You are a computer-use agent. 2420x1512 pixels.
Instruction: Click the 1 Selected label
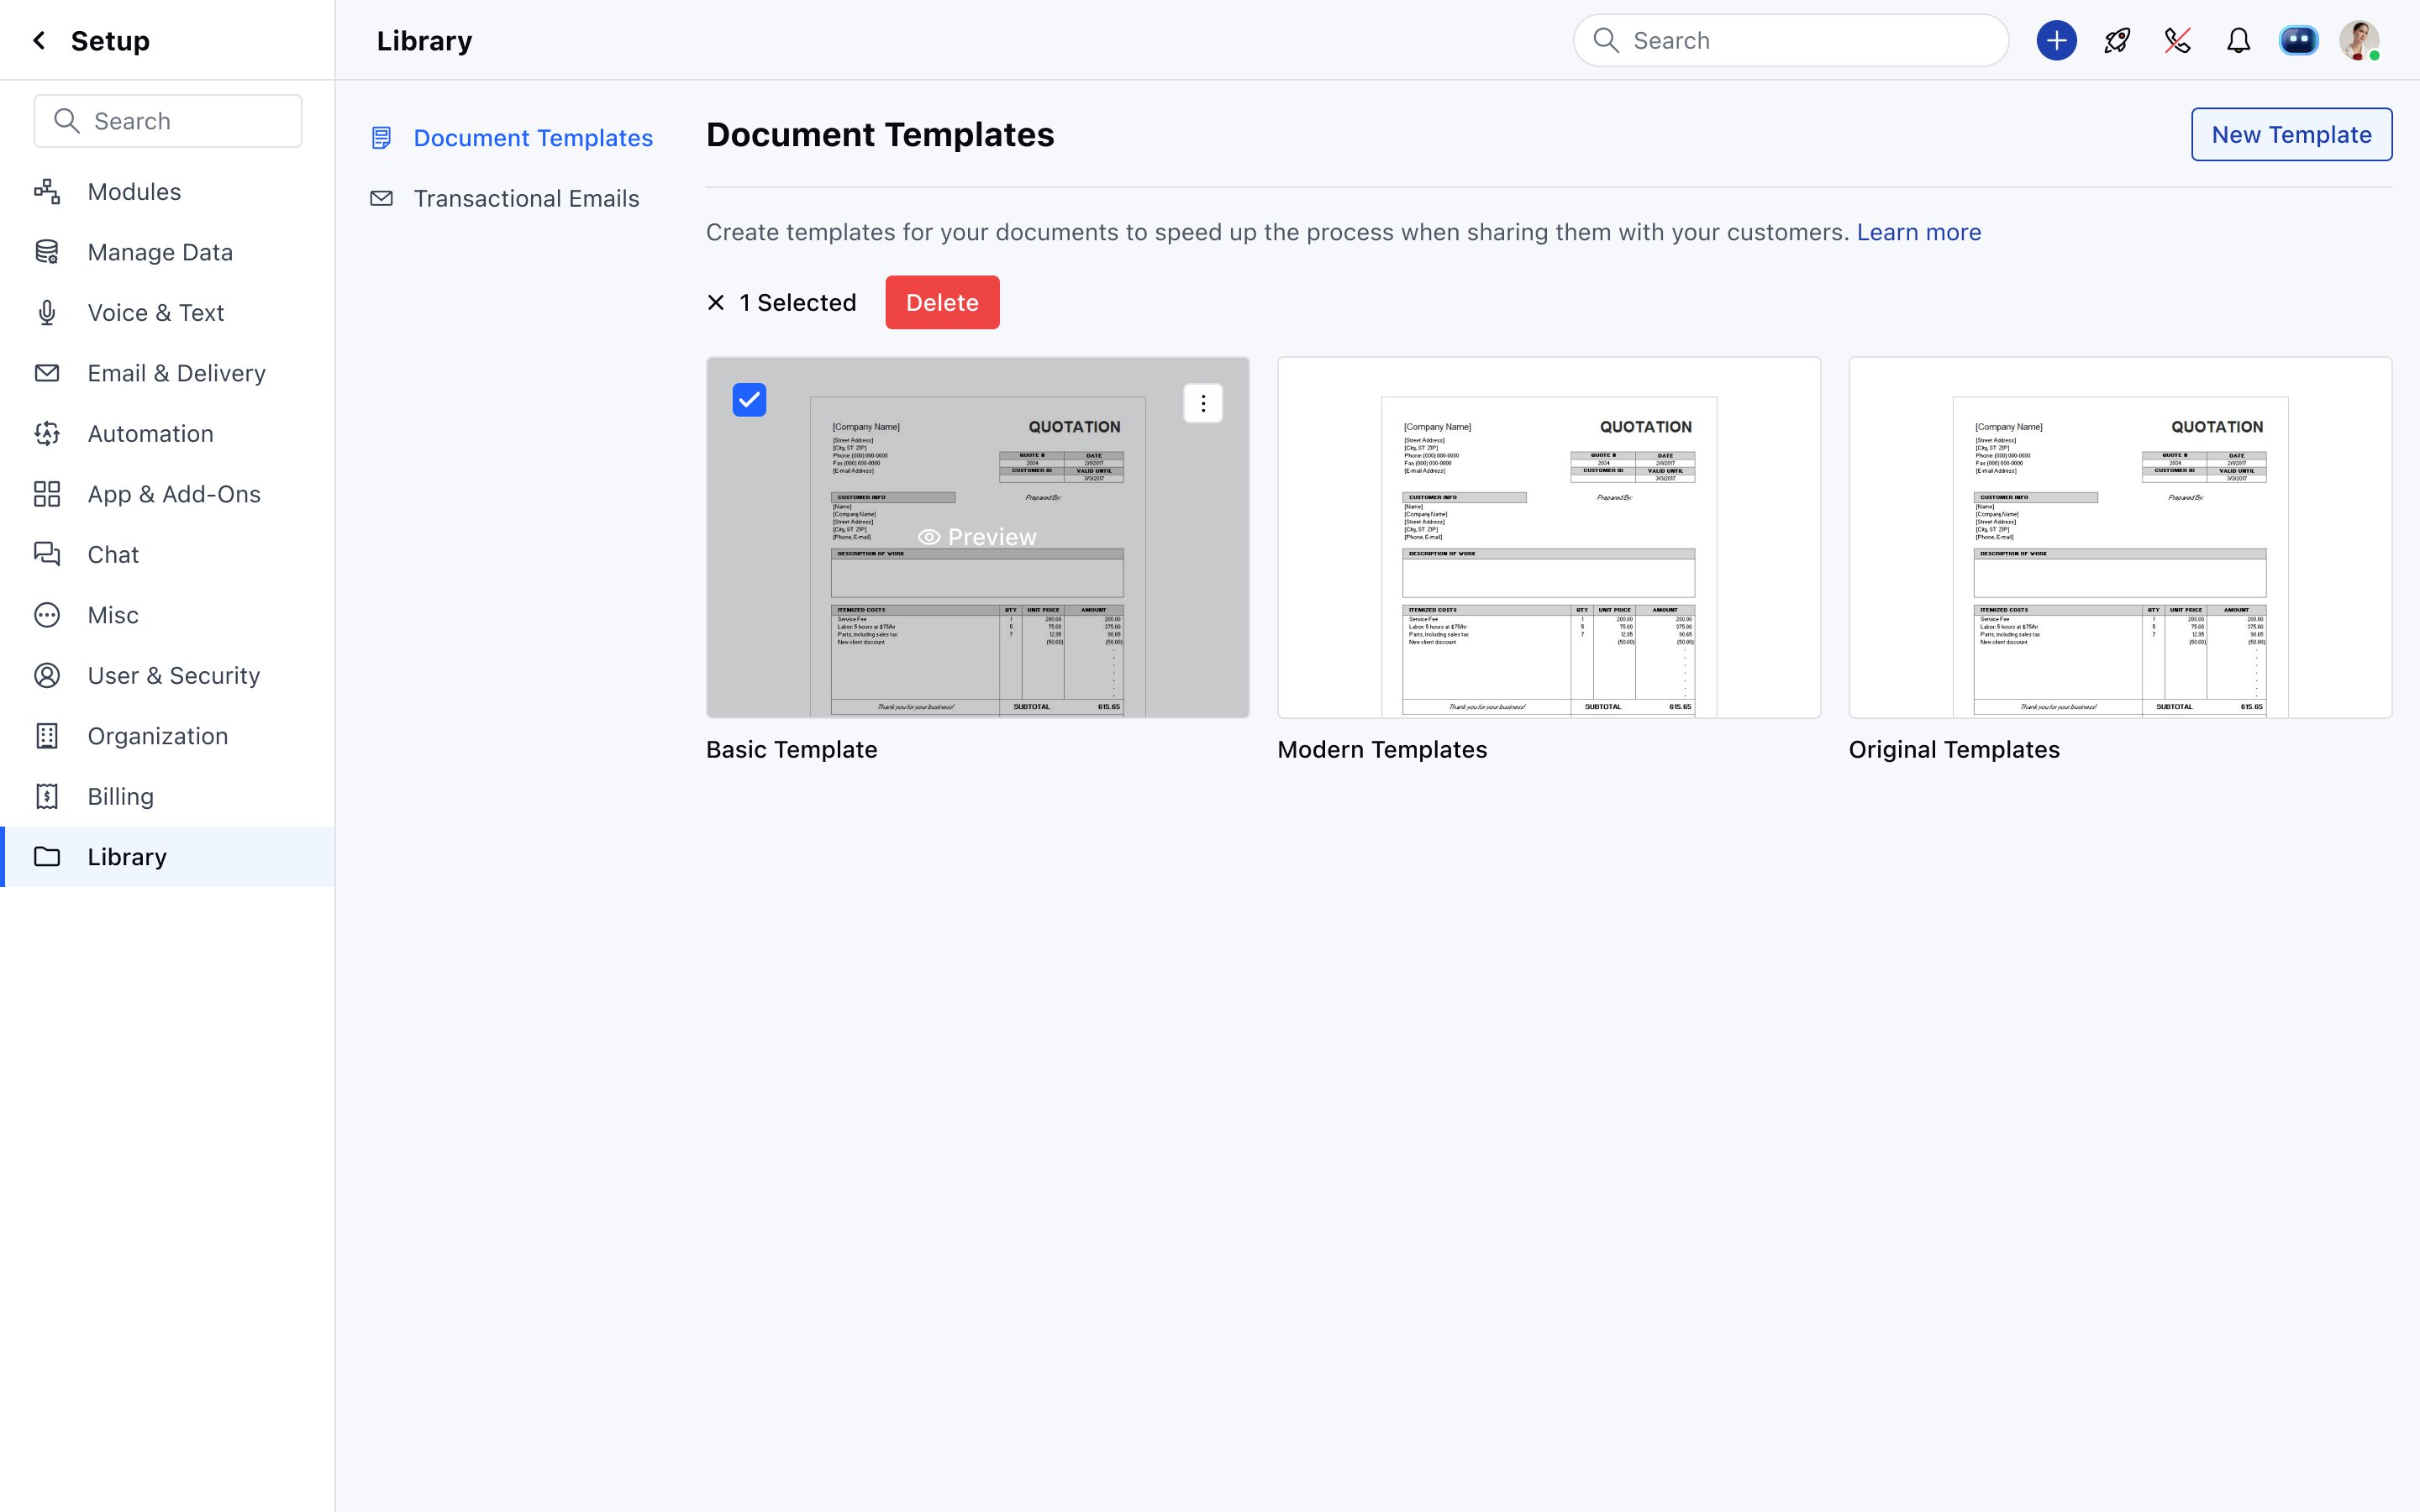click(x=797, y=302)
